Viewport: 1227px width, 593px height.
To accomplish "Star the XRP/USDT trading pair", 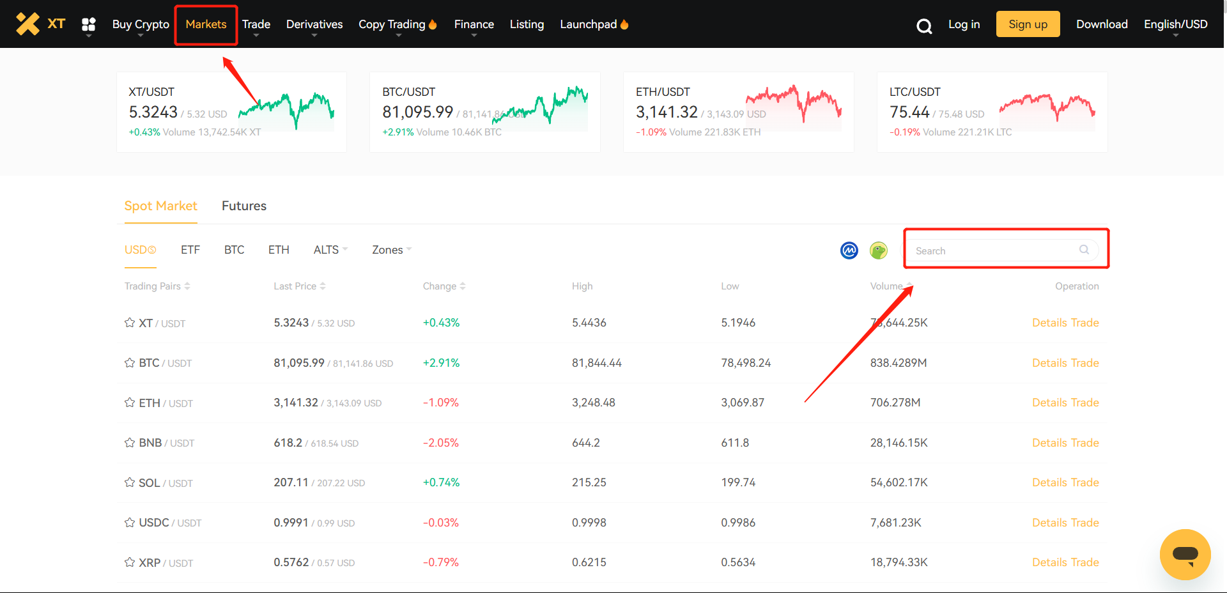I will [130, 562].
